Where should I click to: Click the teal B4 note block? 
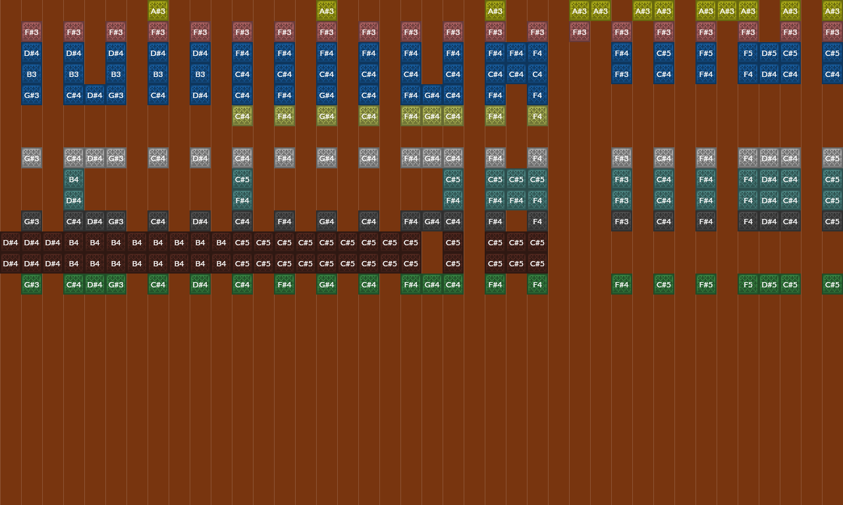point(74,180)
